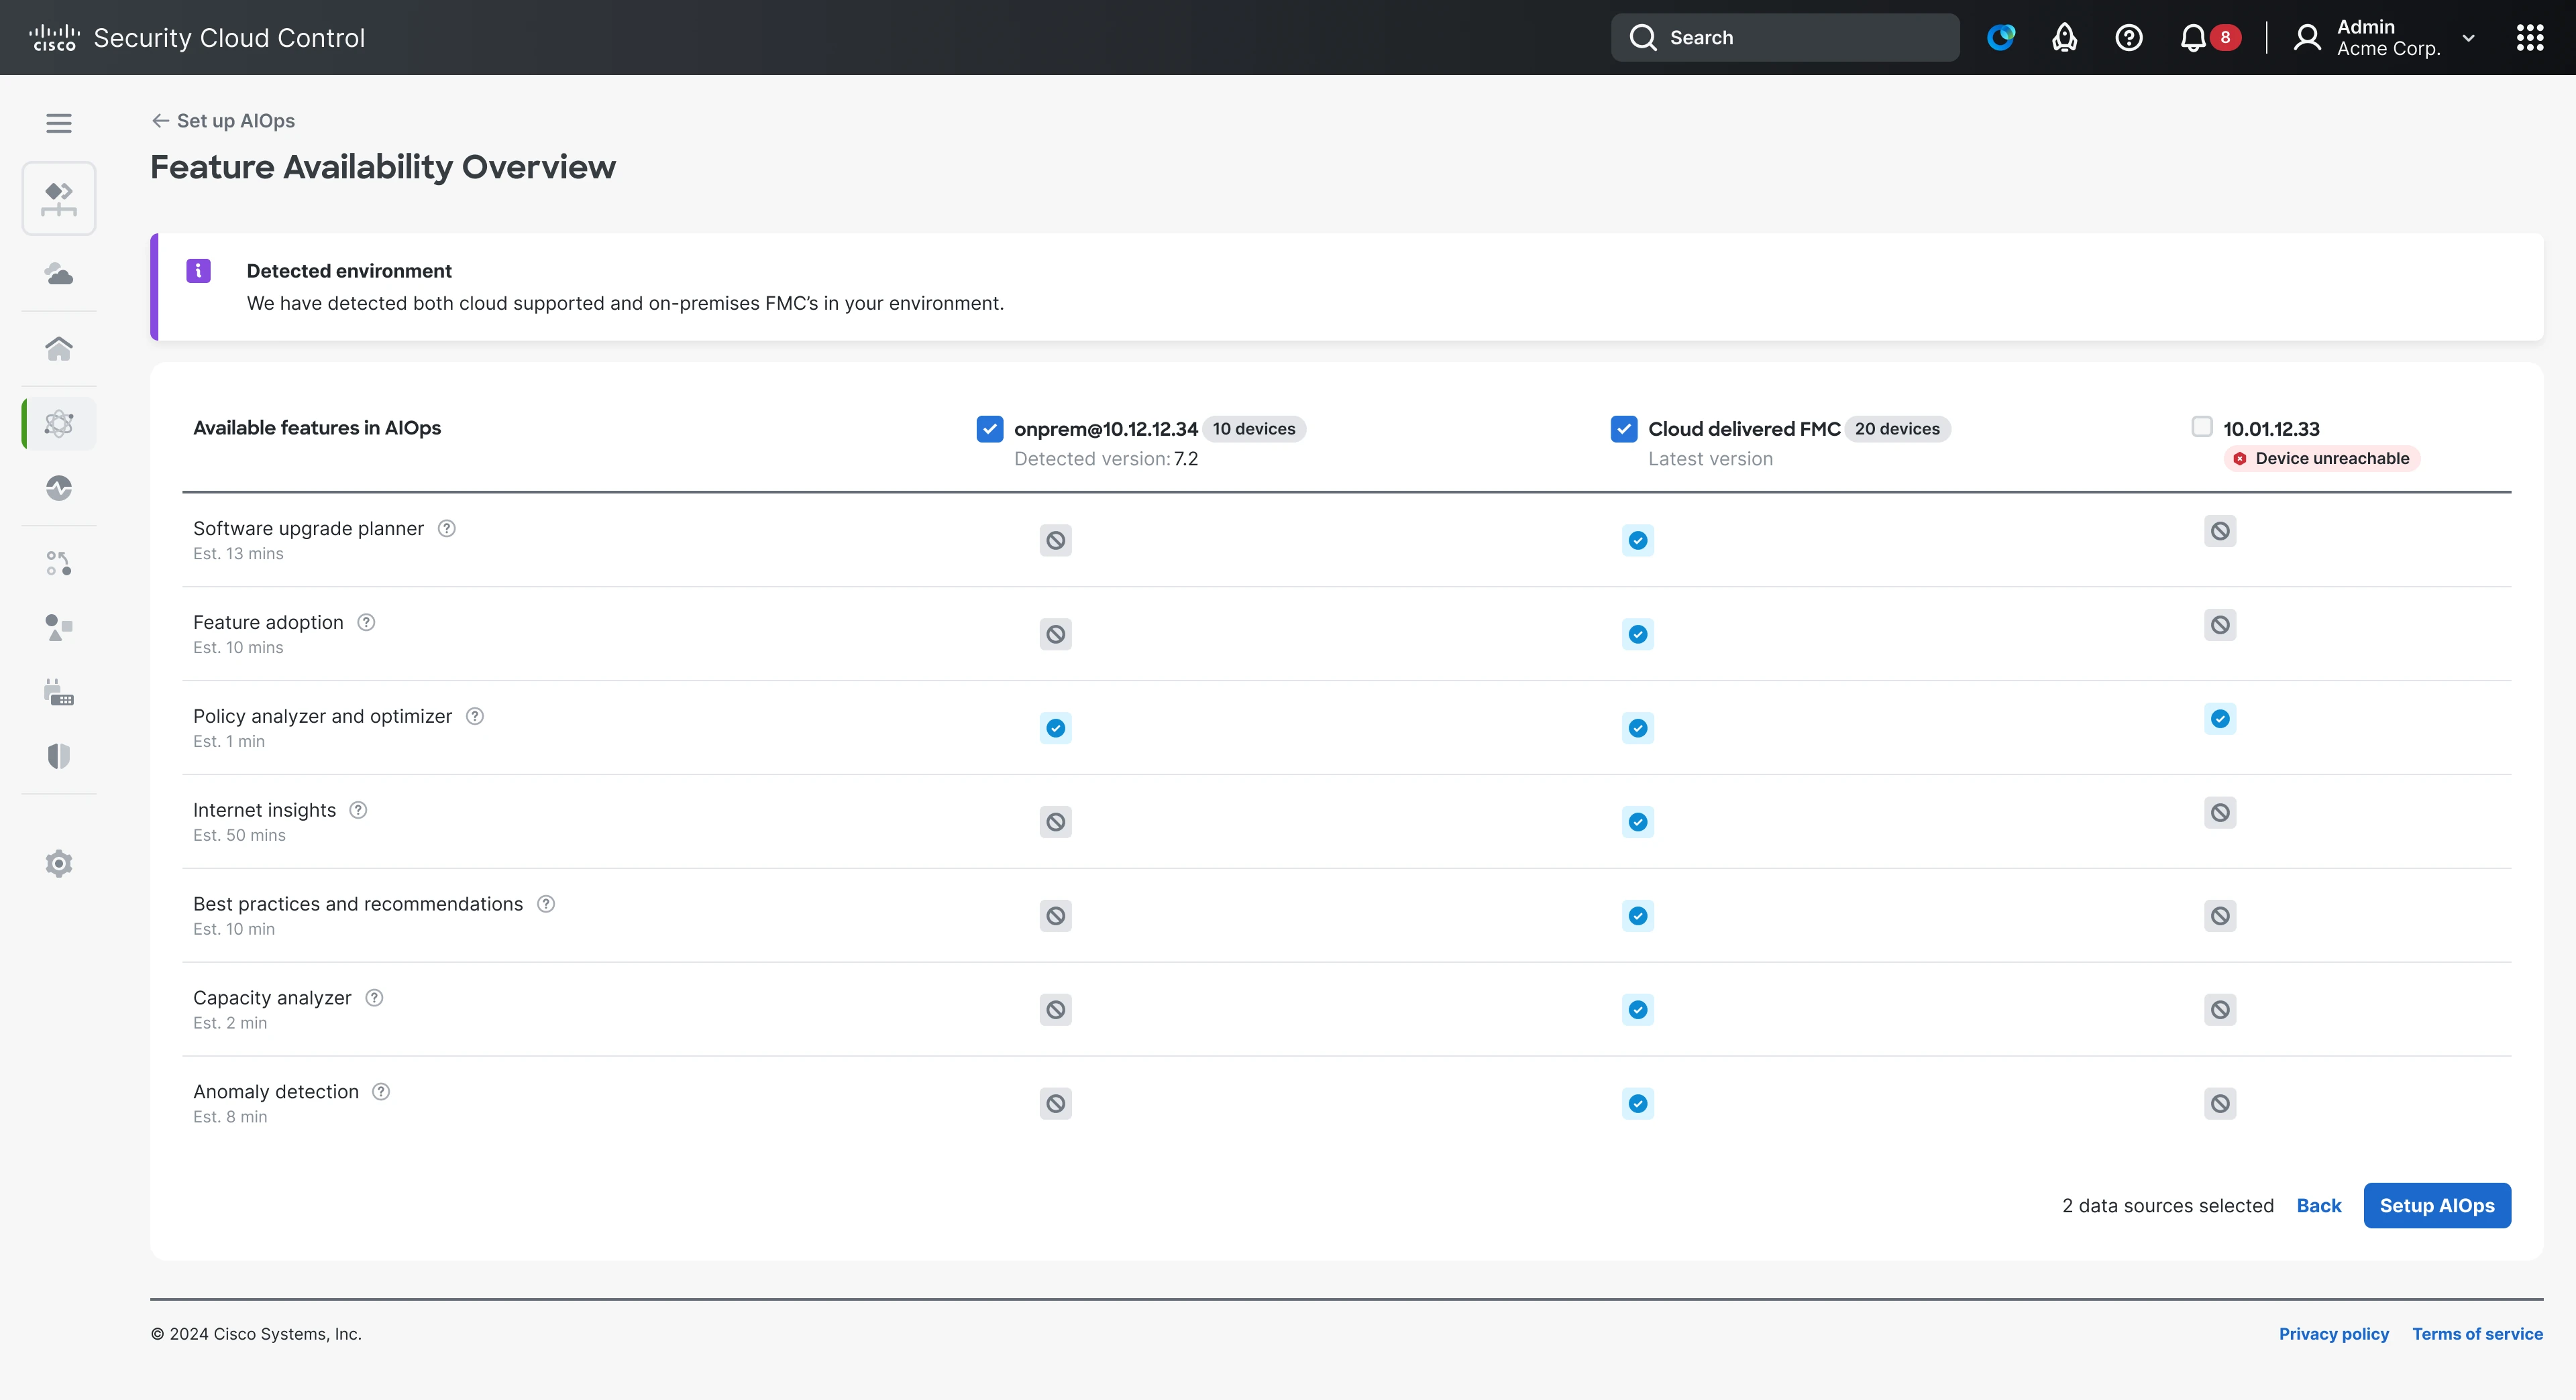The width and height of the screenshot is (2576, 1400).
Task: Click Policy analyzer check under 10.01.12.33
Action: [2220, 719]
